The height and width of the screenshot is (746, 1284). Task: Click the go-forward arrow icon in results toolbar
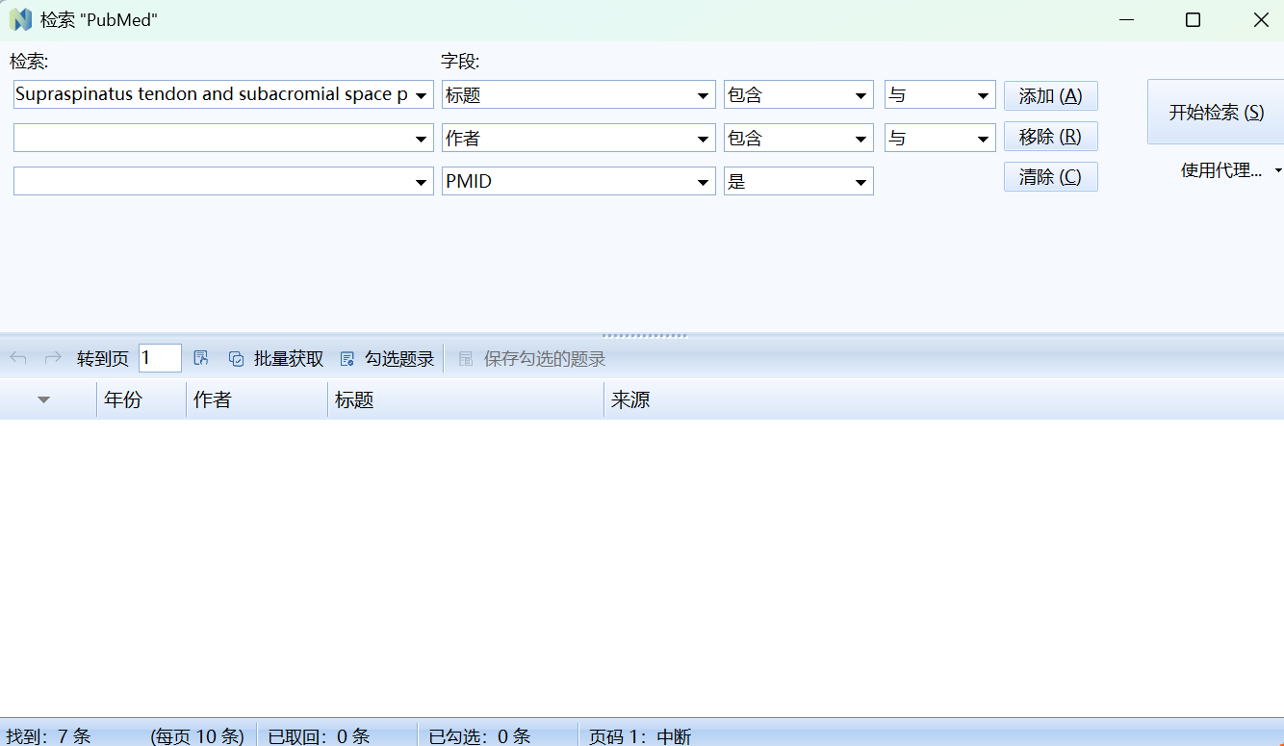[53, 359]
